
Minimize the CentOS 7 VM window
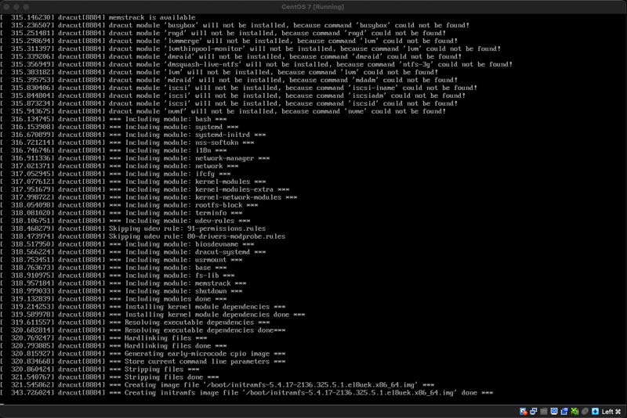pos(16,7)
